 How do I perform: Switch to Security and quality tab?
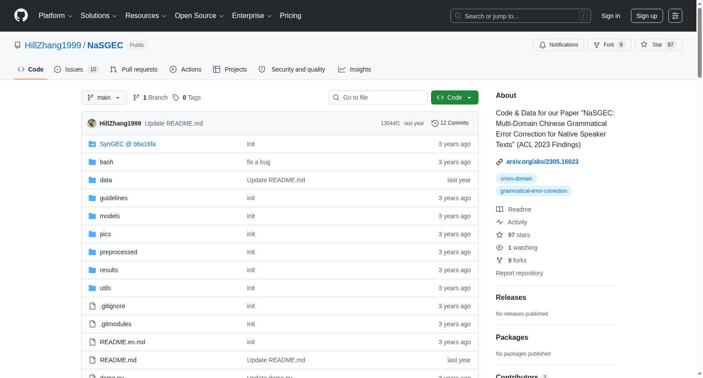[x=292, y=69]
